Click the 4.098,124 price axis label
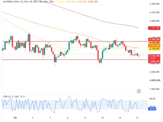163x122 pixels. [x=154, y=61]
